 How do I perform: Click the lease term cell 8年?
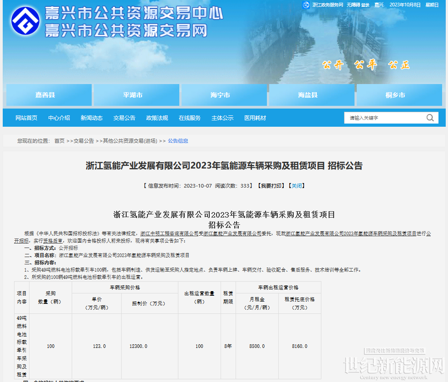tap(228, 346)
